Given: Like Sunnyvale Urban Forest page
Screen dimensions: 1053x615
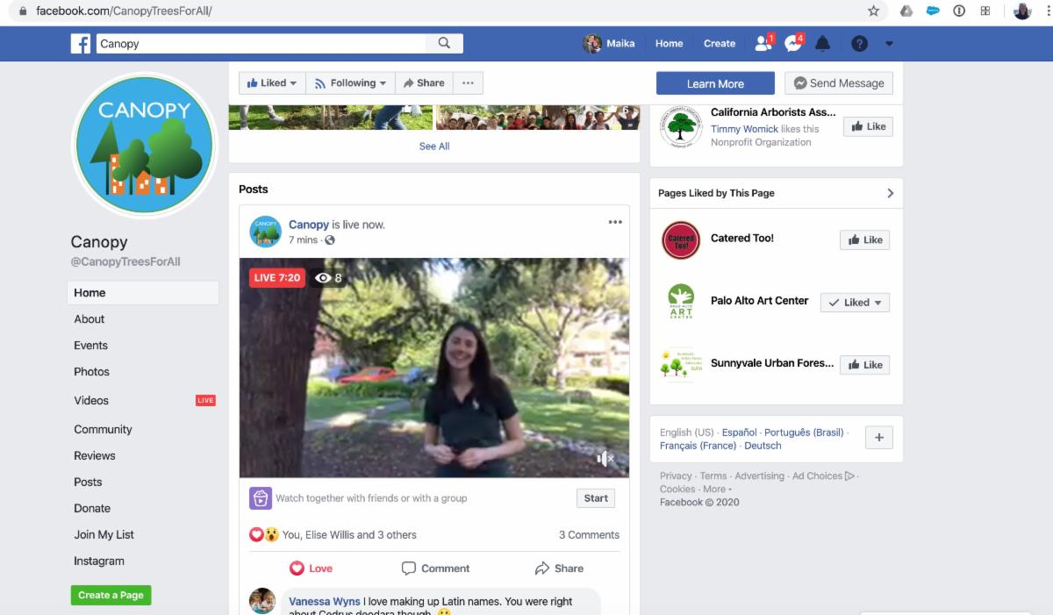Looking at the screenshot, I should (864, 365).
